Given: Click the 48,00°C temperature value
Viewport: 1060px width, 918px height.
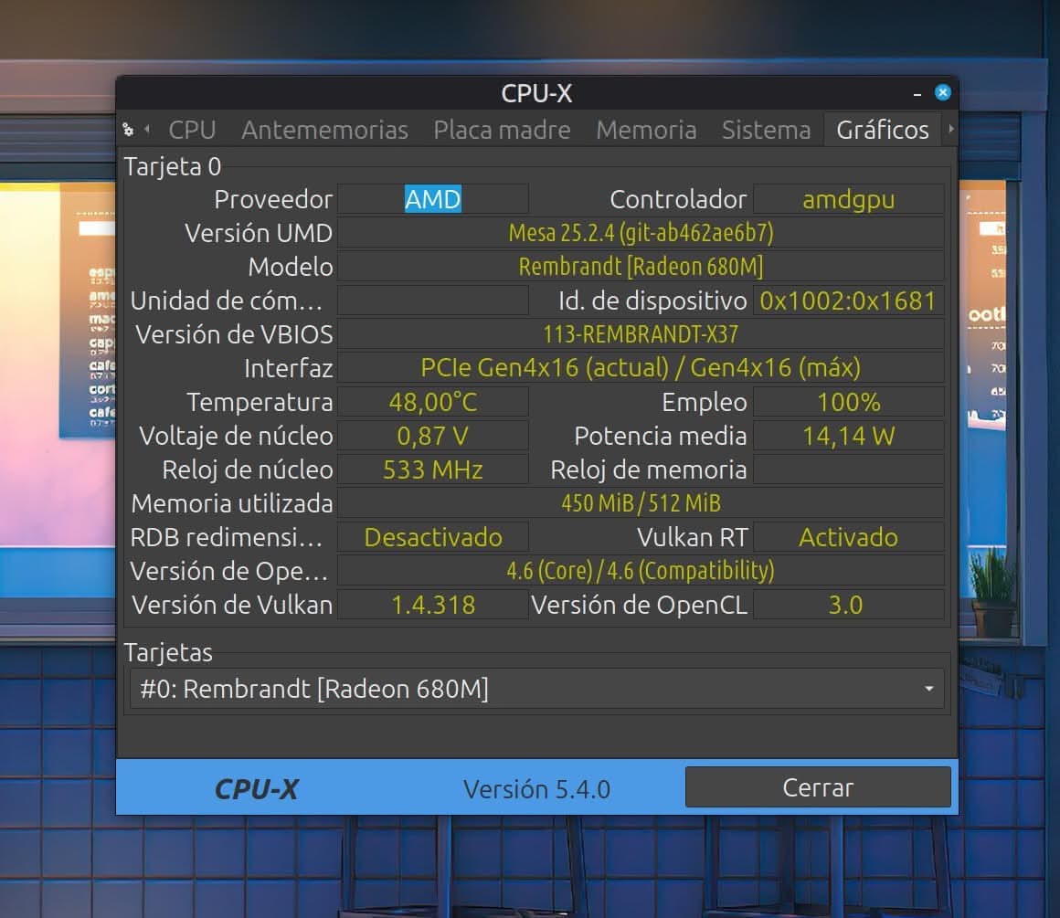Looking at the screenshot, I should tap(433, 402).
